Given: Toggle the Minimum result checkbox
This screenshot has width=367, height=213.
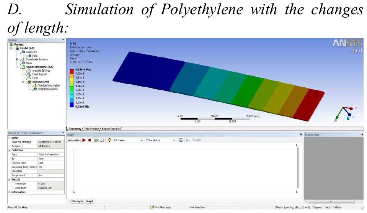Looking at the screenshot, I should tap(13, 184).
